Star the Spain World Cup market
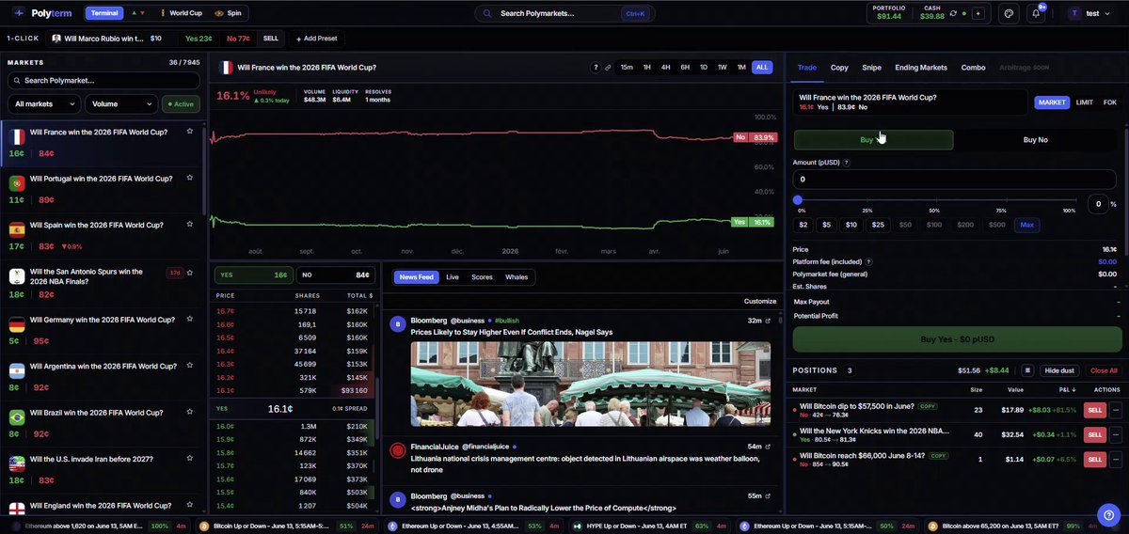Viewport: 1129px width, 534px height. coord(190,225)
